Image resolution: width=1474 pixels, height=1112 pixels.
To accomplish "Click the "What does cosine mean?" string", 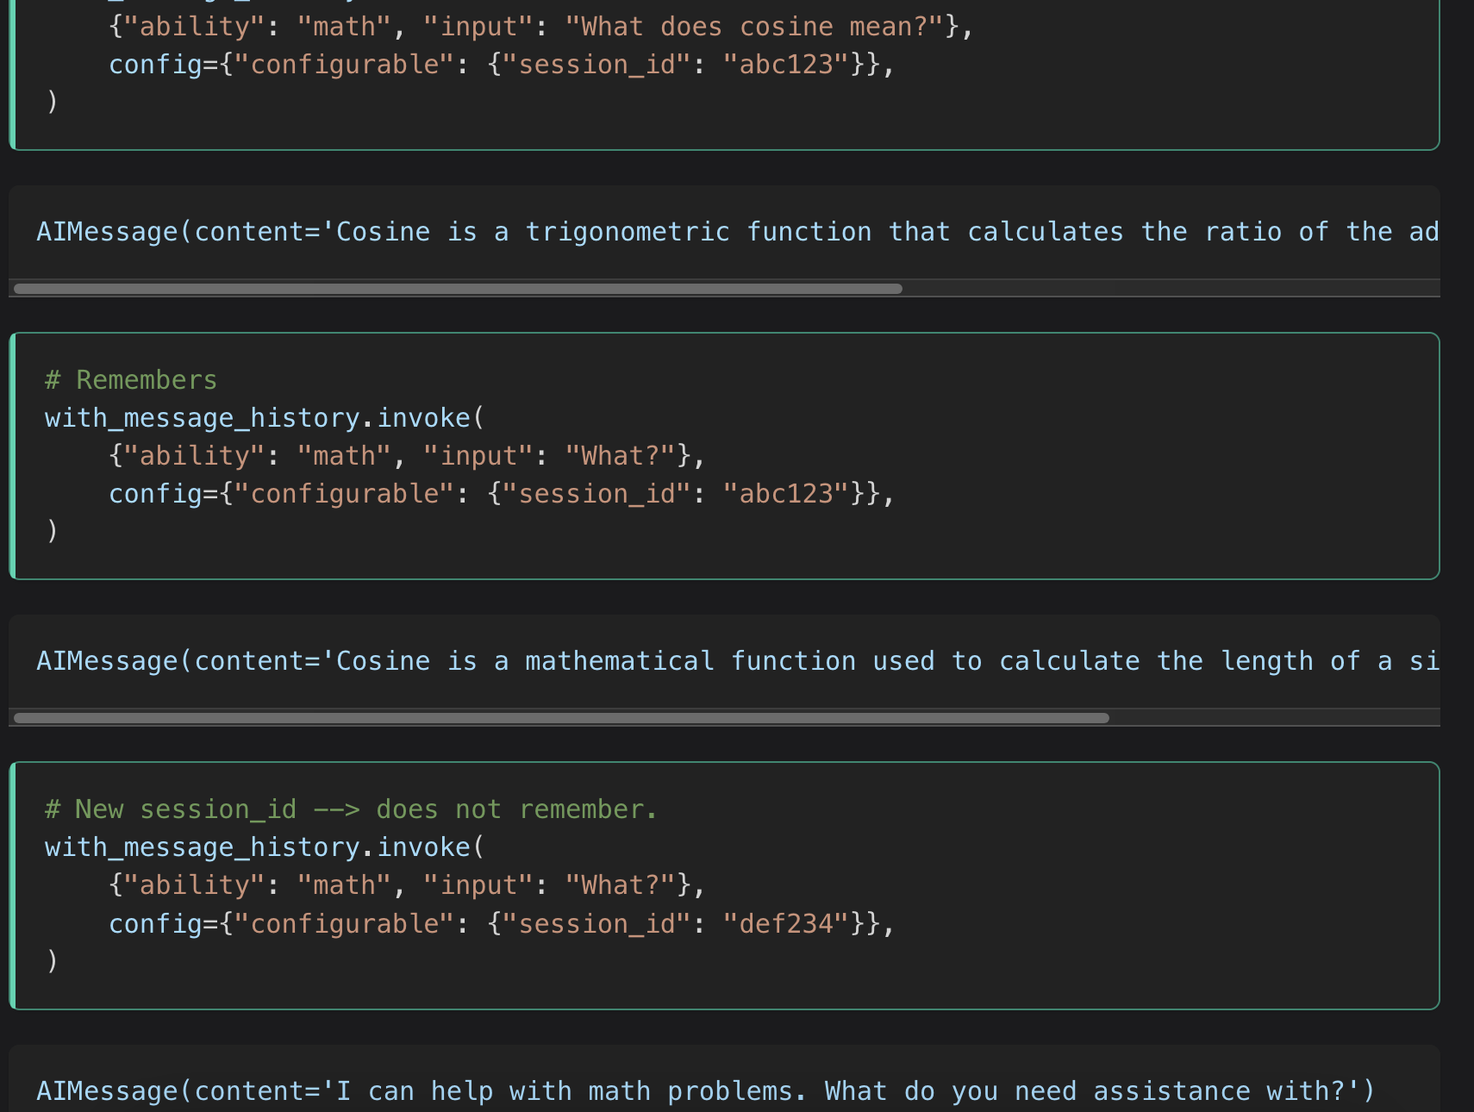I will click(754, 27).
